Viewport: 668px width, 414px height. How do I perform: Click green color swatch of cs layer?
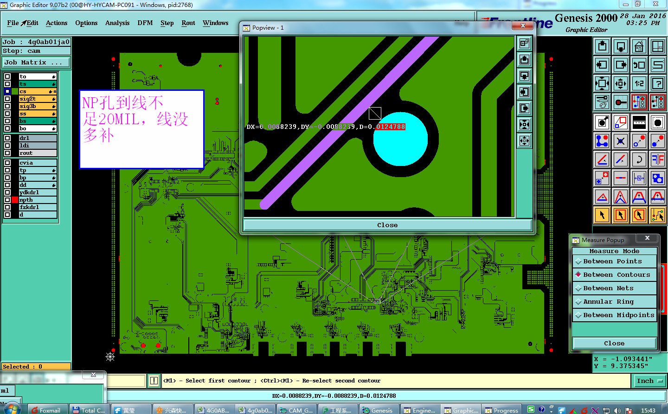pos(15,91)
